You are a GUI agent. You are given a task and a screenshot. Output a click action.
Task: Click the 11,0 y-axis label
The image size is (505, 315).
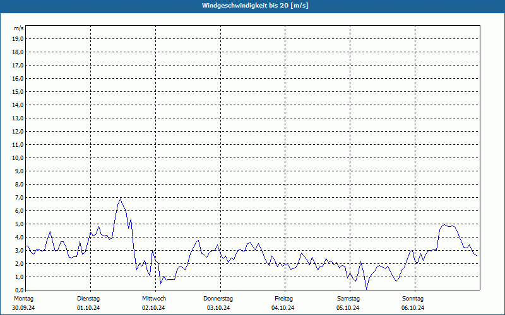click(x=18, y=145)
